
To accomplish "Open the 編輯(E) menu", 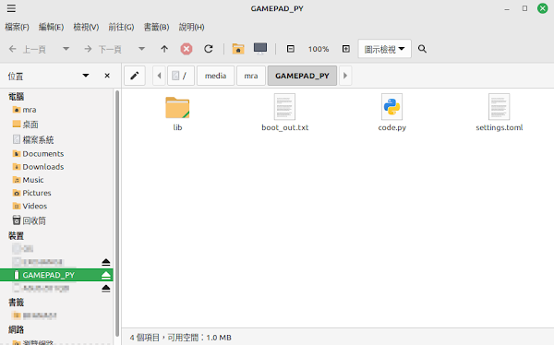I will (51, 27).
